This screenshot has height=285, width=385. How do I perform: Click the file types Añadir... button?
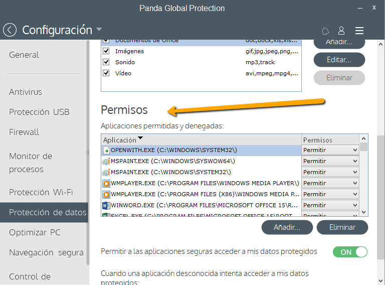click(339, 43)
